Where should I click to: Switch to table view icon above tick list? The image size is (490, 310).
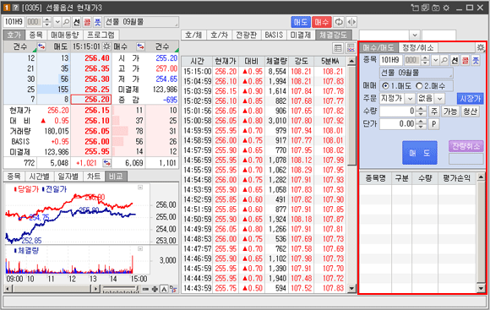[338, 48]
